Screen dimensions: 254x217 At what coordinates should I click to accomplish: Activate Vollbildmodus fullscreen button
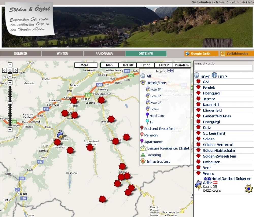(237, 53)
